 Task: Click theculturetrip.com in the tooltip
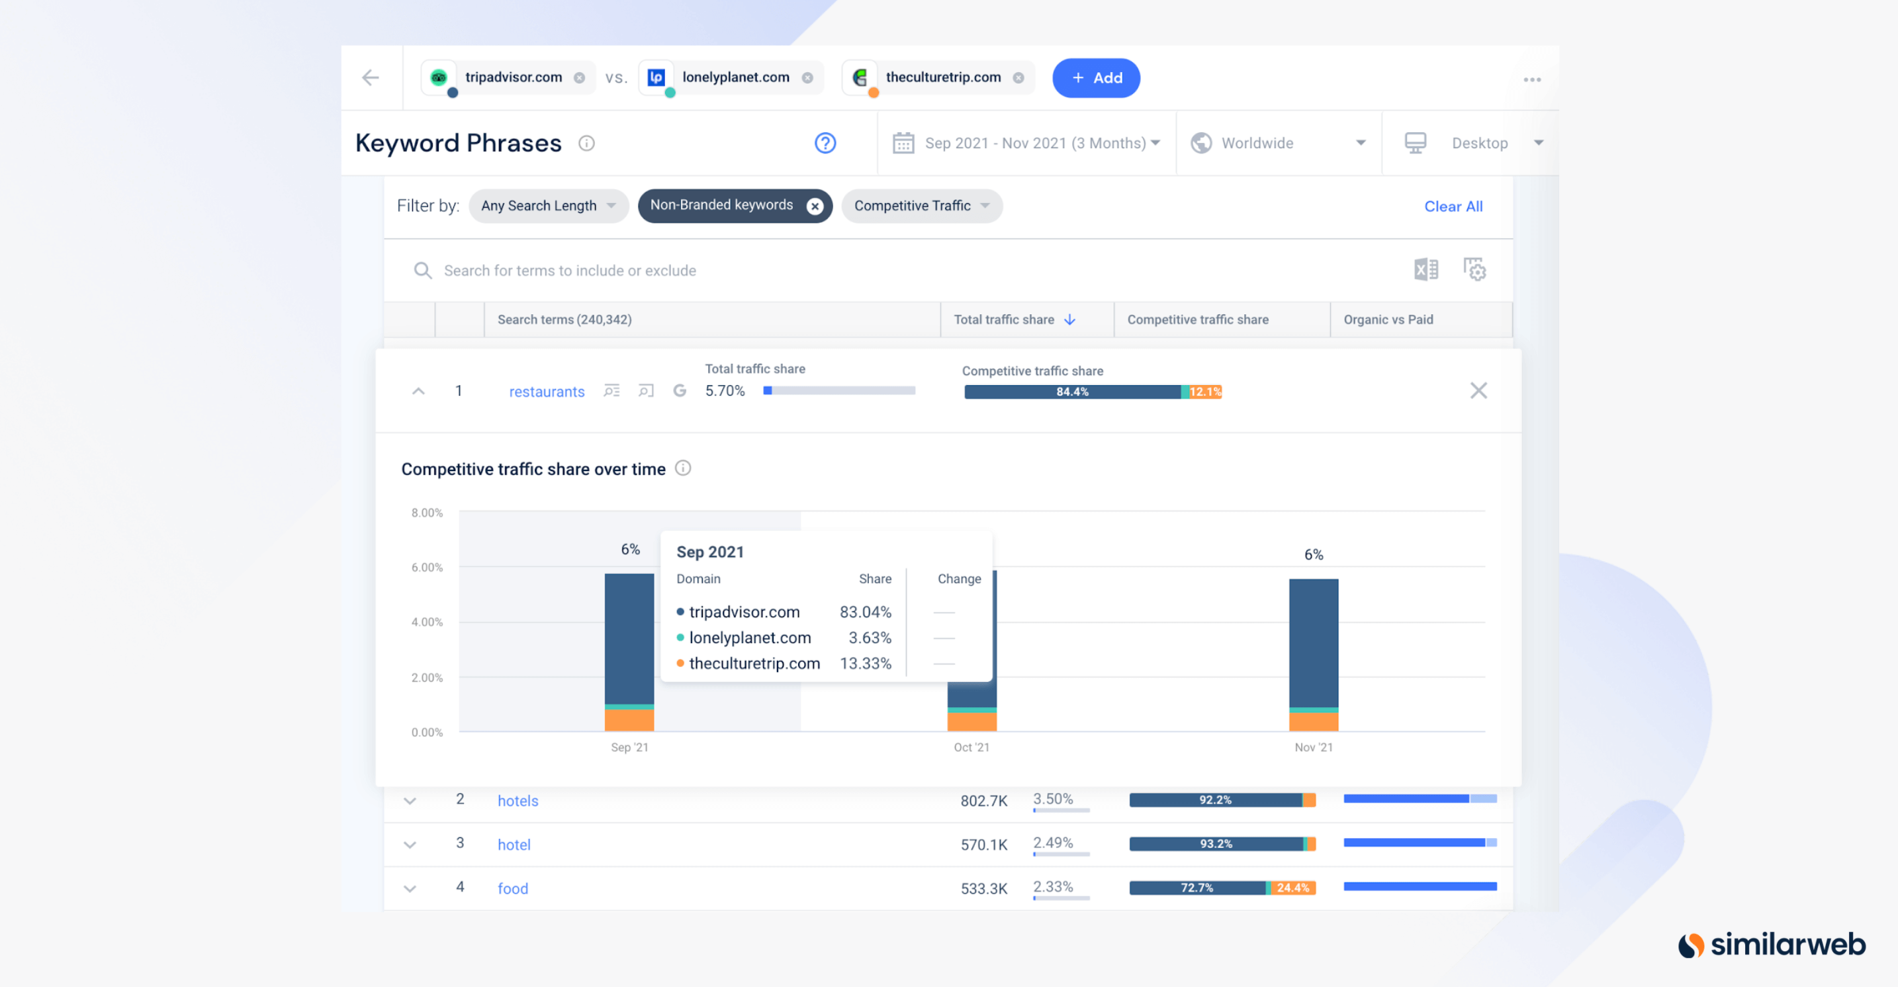(754, 664)
